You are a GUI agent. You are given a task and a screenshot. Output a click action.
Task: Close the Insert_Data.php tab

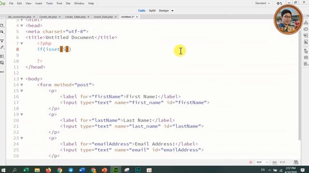tap(116, 17)
